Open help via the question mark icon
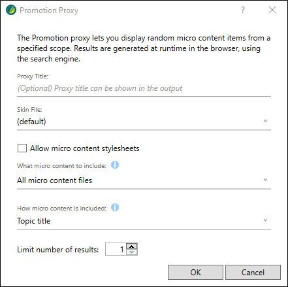This screenshot has width=288, height=287. click(243, 10)
